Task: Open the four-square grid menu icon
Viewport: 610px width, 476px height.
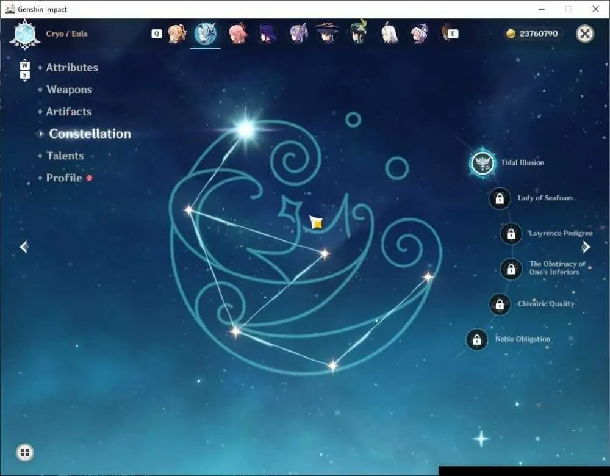Action: coord(25,452)
